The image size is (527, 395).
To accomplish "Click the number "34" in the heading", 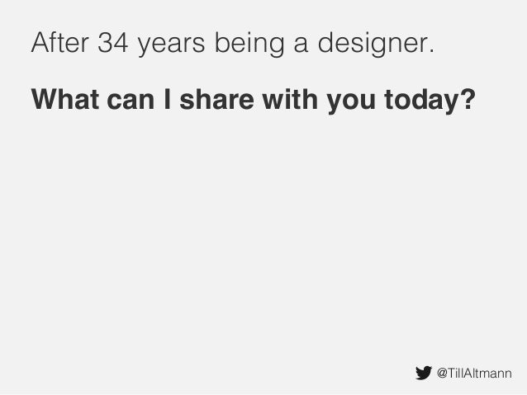I will click(x=113, y=43).
